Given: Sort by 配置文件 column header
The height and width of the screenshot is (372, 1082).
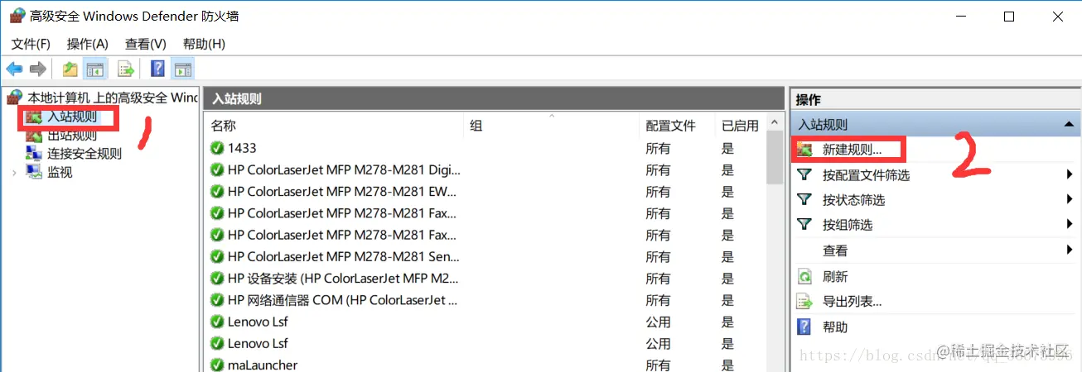Looking at the screenshot, I should click(677, 126).
